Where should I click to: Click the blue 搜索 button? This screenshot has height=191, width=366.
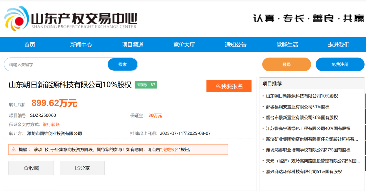pos(123,65)
